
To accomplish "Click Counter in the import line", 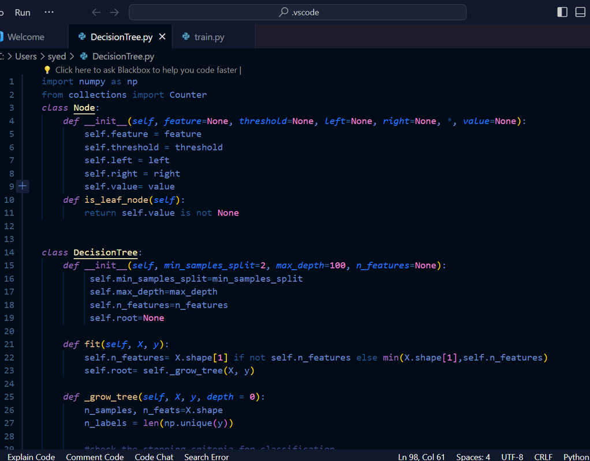I will click(x=188, y=95).
